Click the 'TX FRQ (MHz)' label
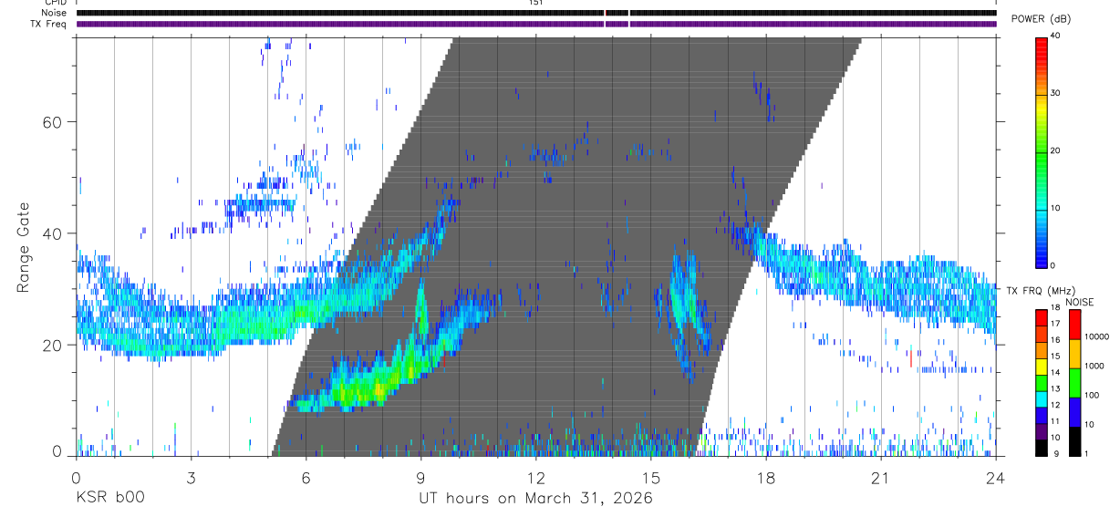 click(1042, 291)
